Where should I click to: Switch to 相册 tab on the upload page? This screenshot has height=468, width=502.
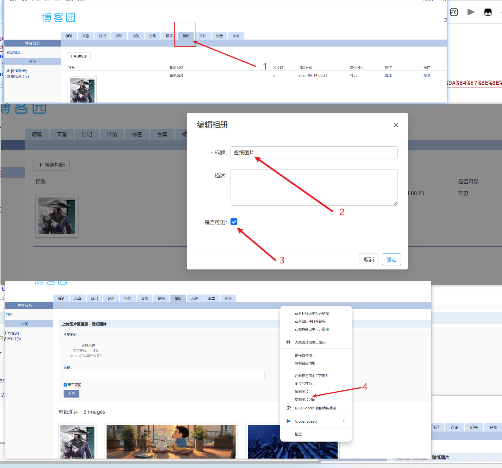click(x=178, y=298)
